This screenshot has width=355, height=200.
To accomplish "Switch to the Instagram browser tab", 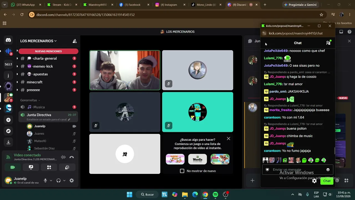I will [170, 5].
